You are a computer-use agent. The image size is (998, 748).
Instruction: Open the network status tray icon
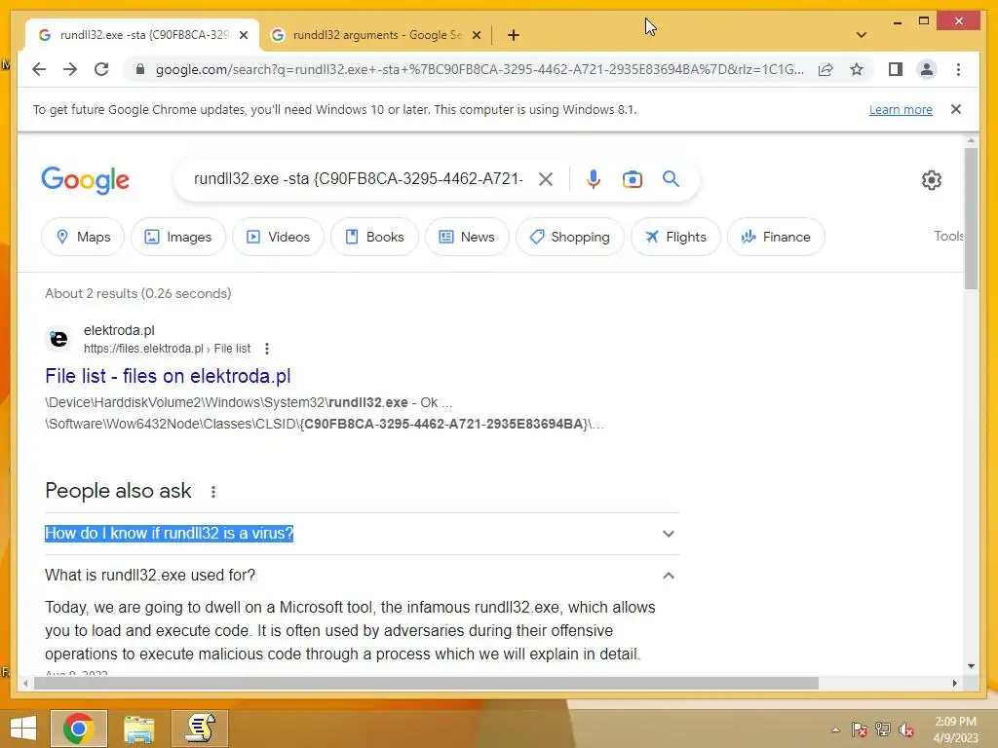(x=883, y=729)
